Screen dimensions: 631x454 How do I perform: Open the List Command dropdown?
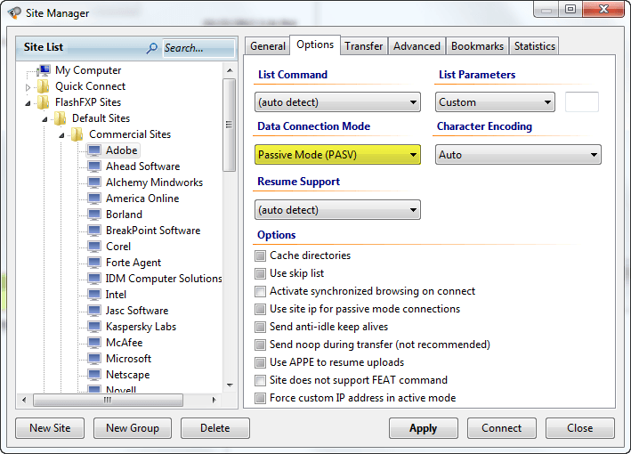pyautogui.click(x=337, y=102)
